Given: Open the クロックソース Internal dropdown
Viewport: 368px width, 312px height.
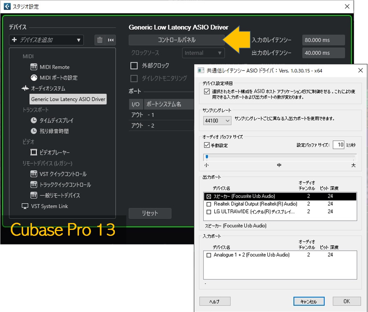Looking at the screenshot, I should [203, 53].
